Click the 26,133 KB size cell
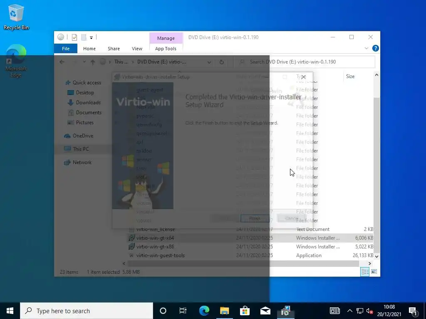Viewport: 426px width, 319px height. click(x=363, y=255)
